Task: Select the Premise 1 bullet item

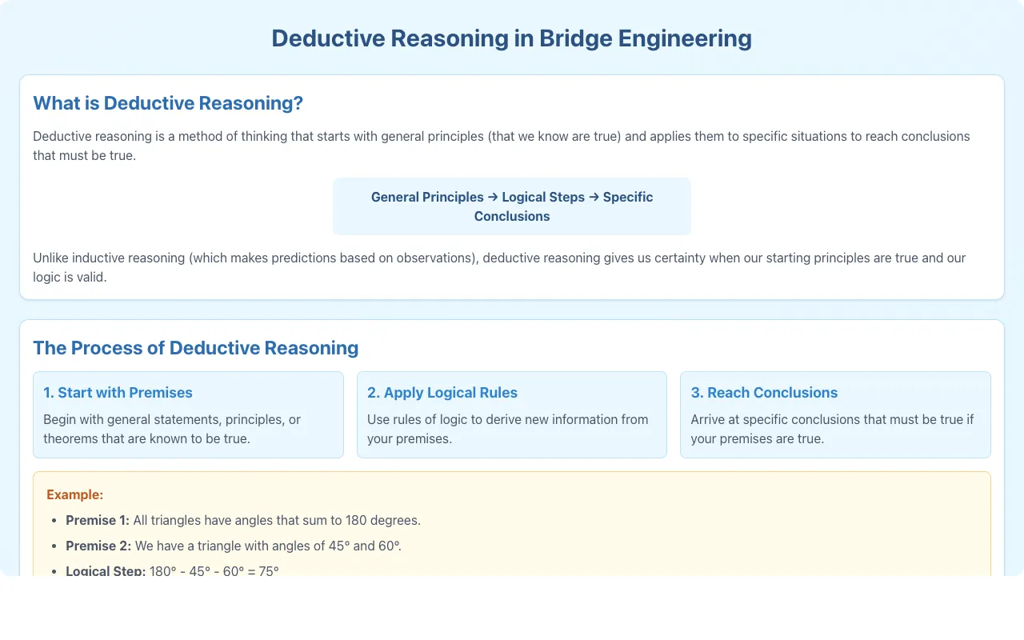Action: pyautogui.click(x=243, y=520)
